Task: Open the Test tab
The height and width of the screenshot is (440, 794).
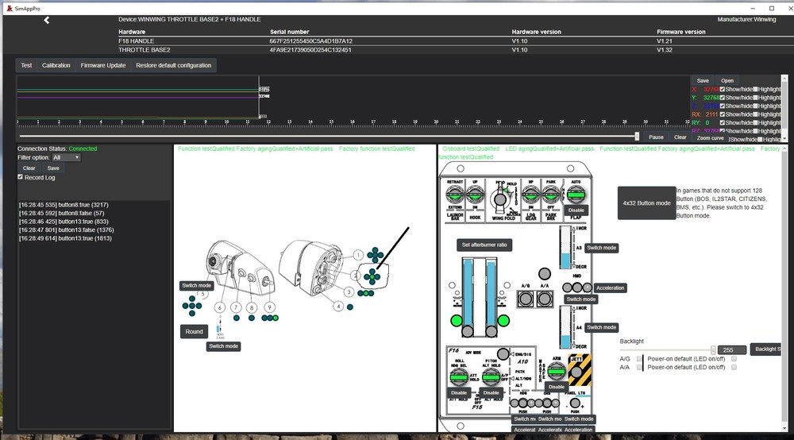Action: click(x=26, y=65)
